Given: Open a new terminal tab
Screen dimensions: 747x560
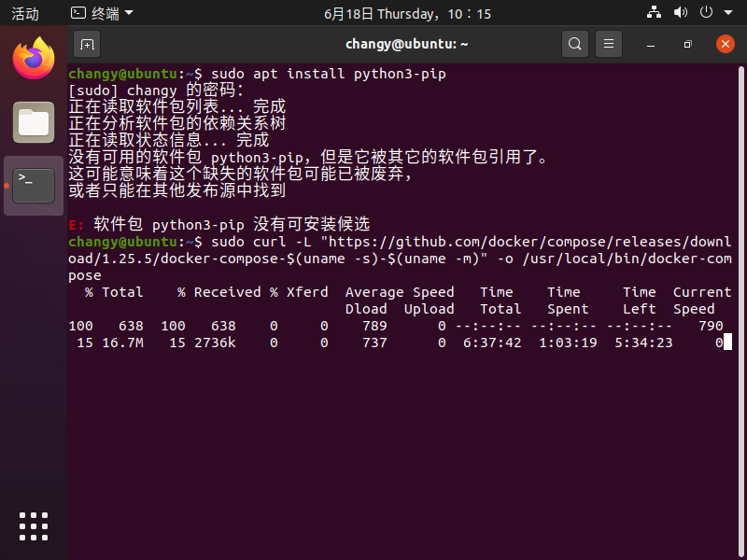Looking at the screenshot, I should (87, 44).
